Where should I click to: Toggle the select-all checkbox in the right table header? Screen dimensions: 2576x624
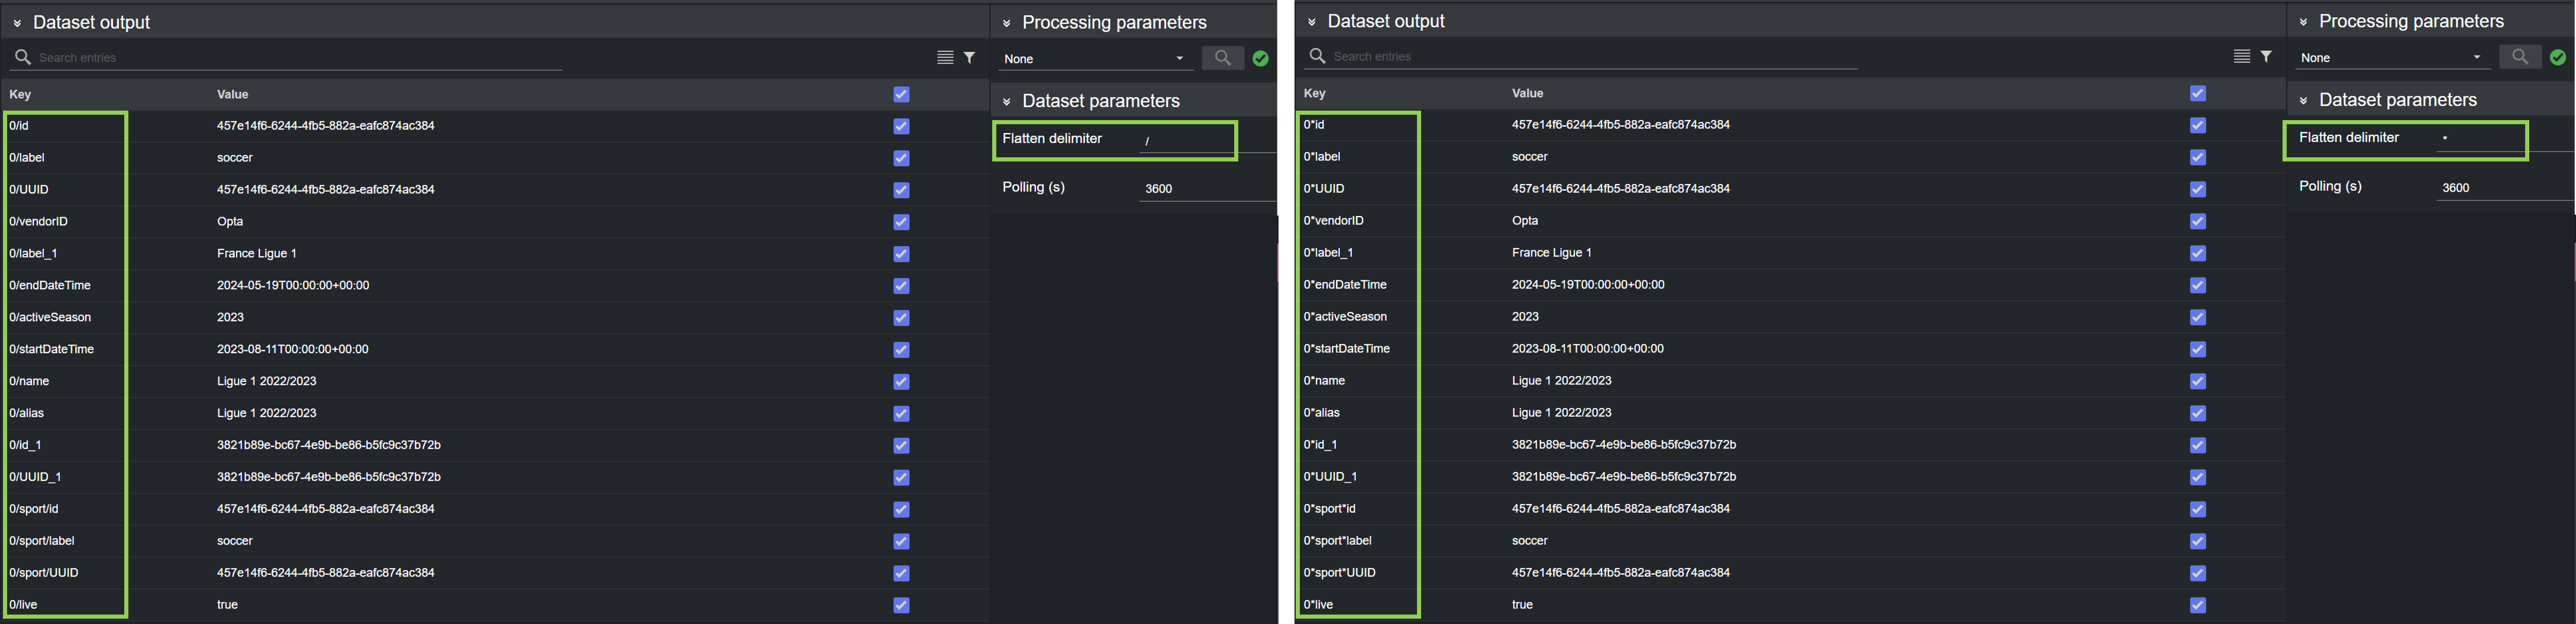(x=2197, y=93)
